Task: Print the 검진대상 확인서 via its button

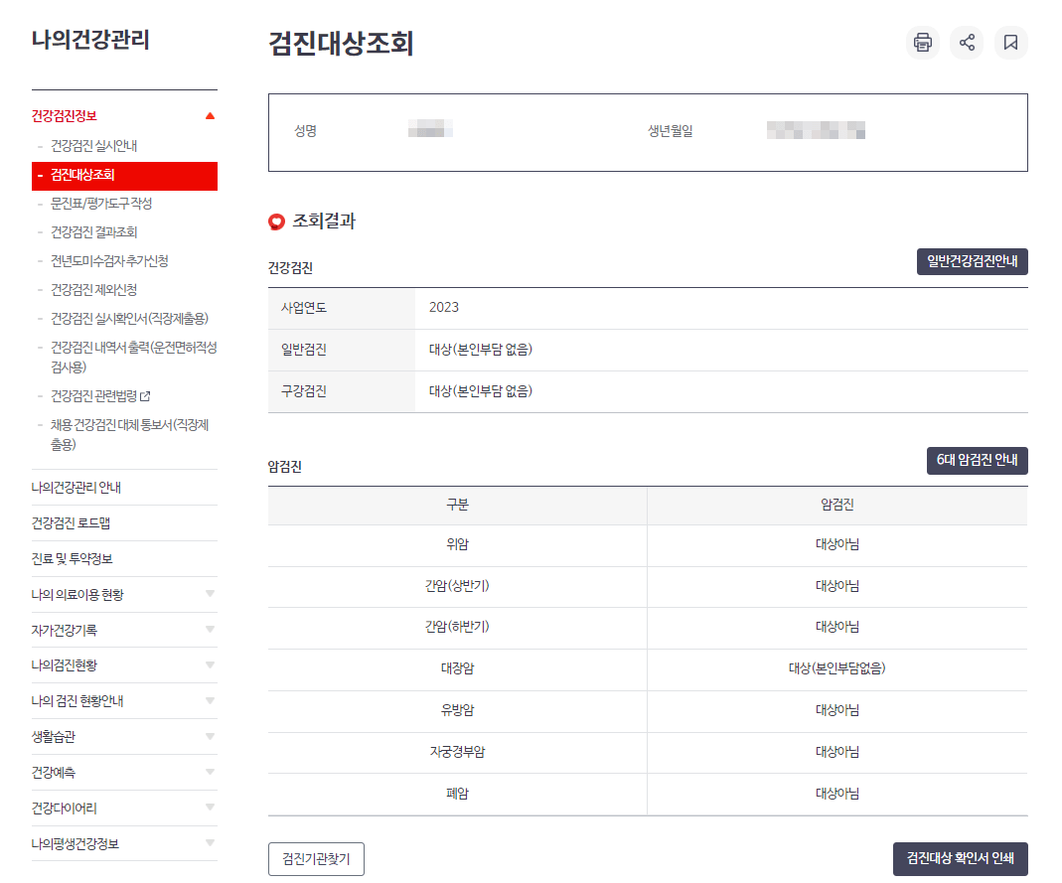Action: (x=961, y=858)
